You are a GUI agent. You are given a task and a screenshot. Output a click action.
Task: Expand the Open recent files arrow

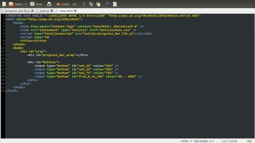coord(26,4)
